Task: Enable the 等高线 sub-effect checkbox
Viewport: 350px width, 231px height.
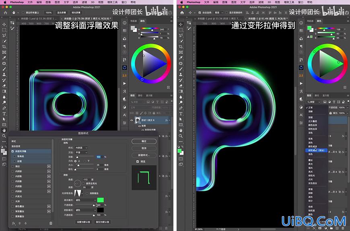Action: pos(15,156)
